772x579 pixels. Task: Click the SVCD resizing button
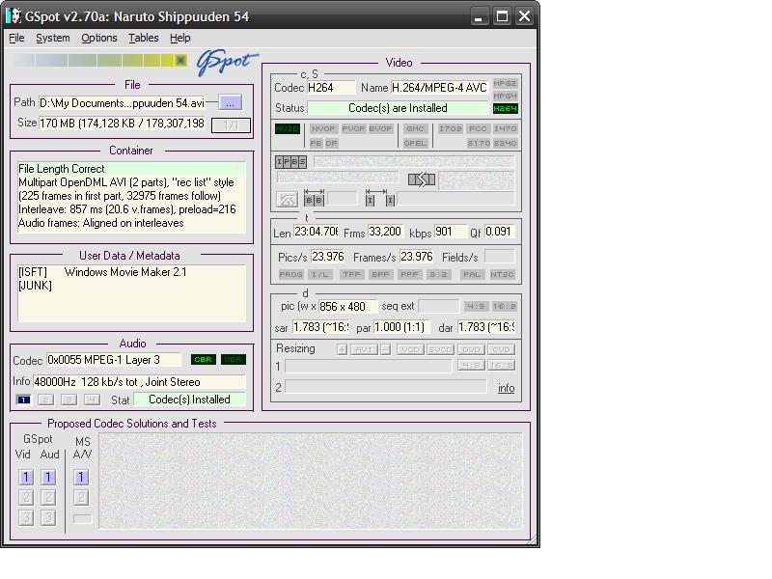440,349
